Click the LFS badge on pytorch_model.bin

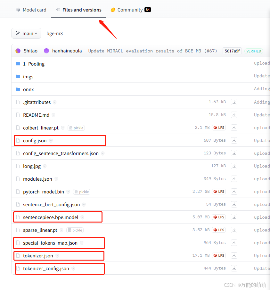click(219, 192)
